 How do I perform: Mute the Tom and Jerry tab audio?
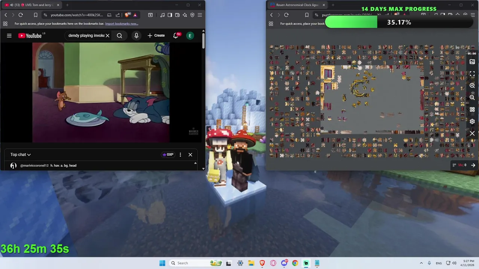click(x=12, y=5)
